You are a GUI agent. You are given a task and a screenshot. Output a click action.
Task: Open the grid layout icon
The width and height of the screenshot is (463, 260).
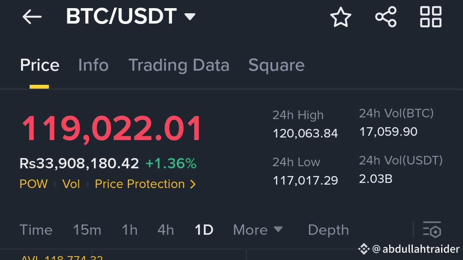tap(431, 17)
